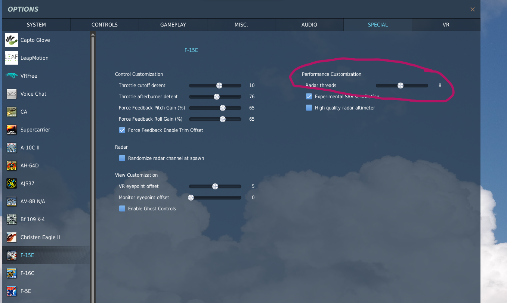Viewport: 507px width, 303px height.
Task: Click the module list scrollbar
Action: 93,170
